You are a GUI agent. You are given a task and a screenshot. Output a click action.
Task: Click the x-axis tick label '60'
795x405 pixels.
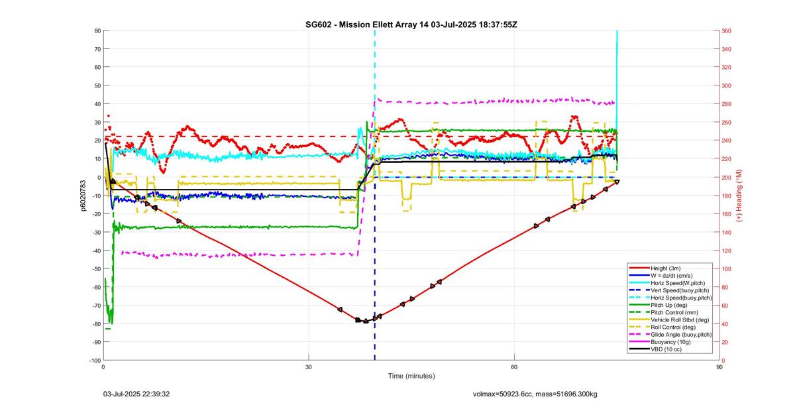pos(514,366)
